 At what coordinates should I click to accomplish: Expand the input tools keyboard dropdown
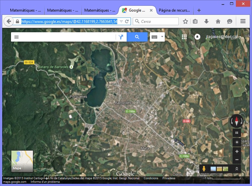click(162, 37)
